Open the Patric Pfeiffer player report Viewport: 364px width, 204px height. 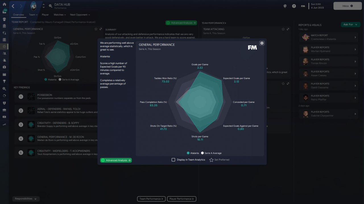click(x=328, y=98)
